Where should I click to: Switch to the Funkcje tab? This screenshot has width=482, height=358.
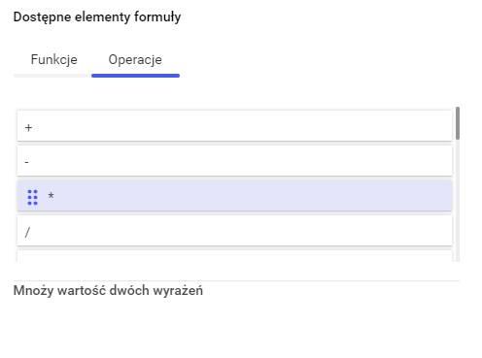point(54,59)
